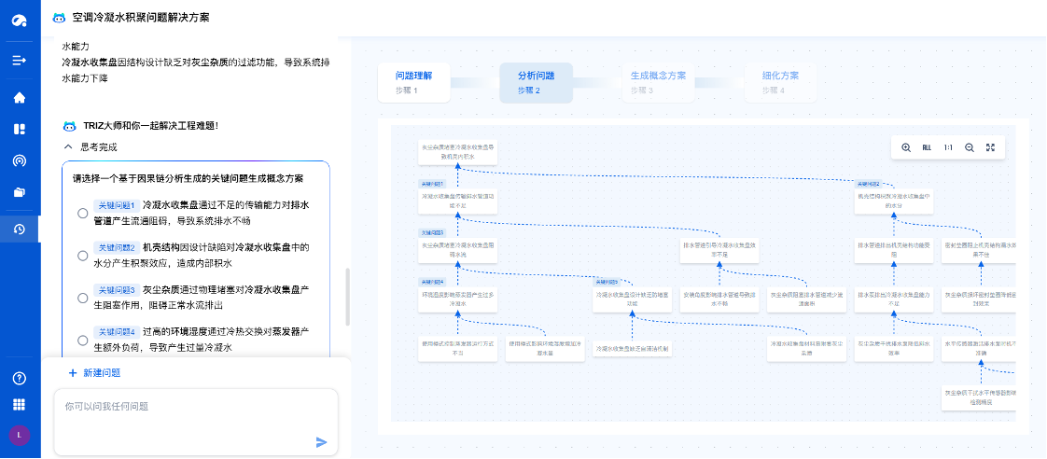
Task: Open the apps grid icon in sidebar
Action: click(x=20, y=404)
